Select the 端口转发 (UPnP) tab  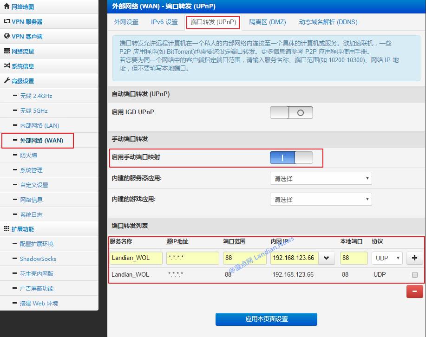coord(213,22)
